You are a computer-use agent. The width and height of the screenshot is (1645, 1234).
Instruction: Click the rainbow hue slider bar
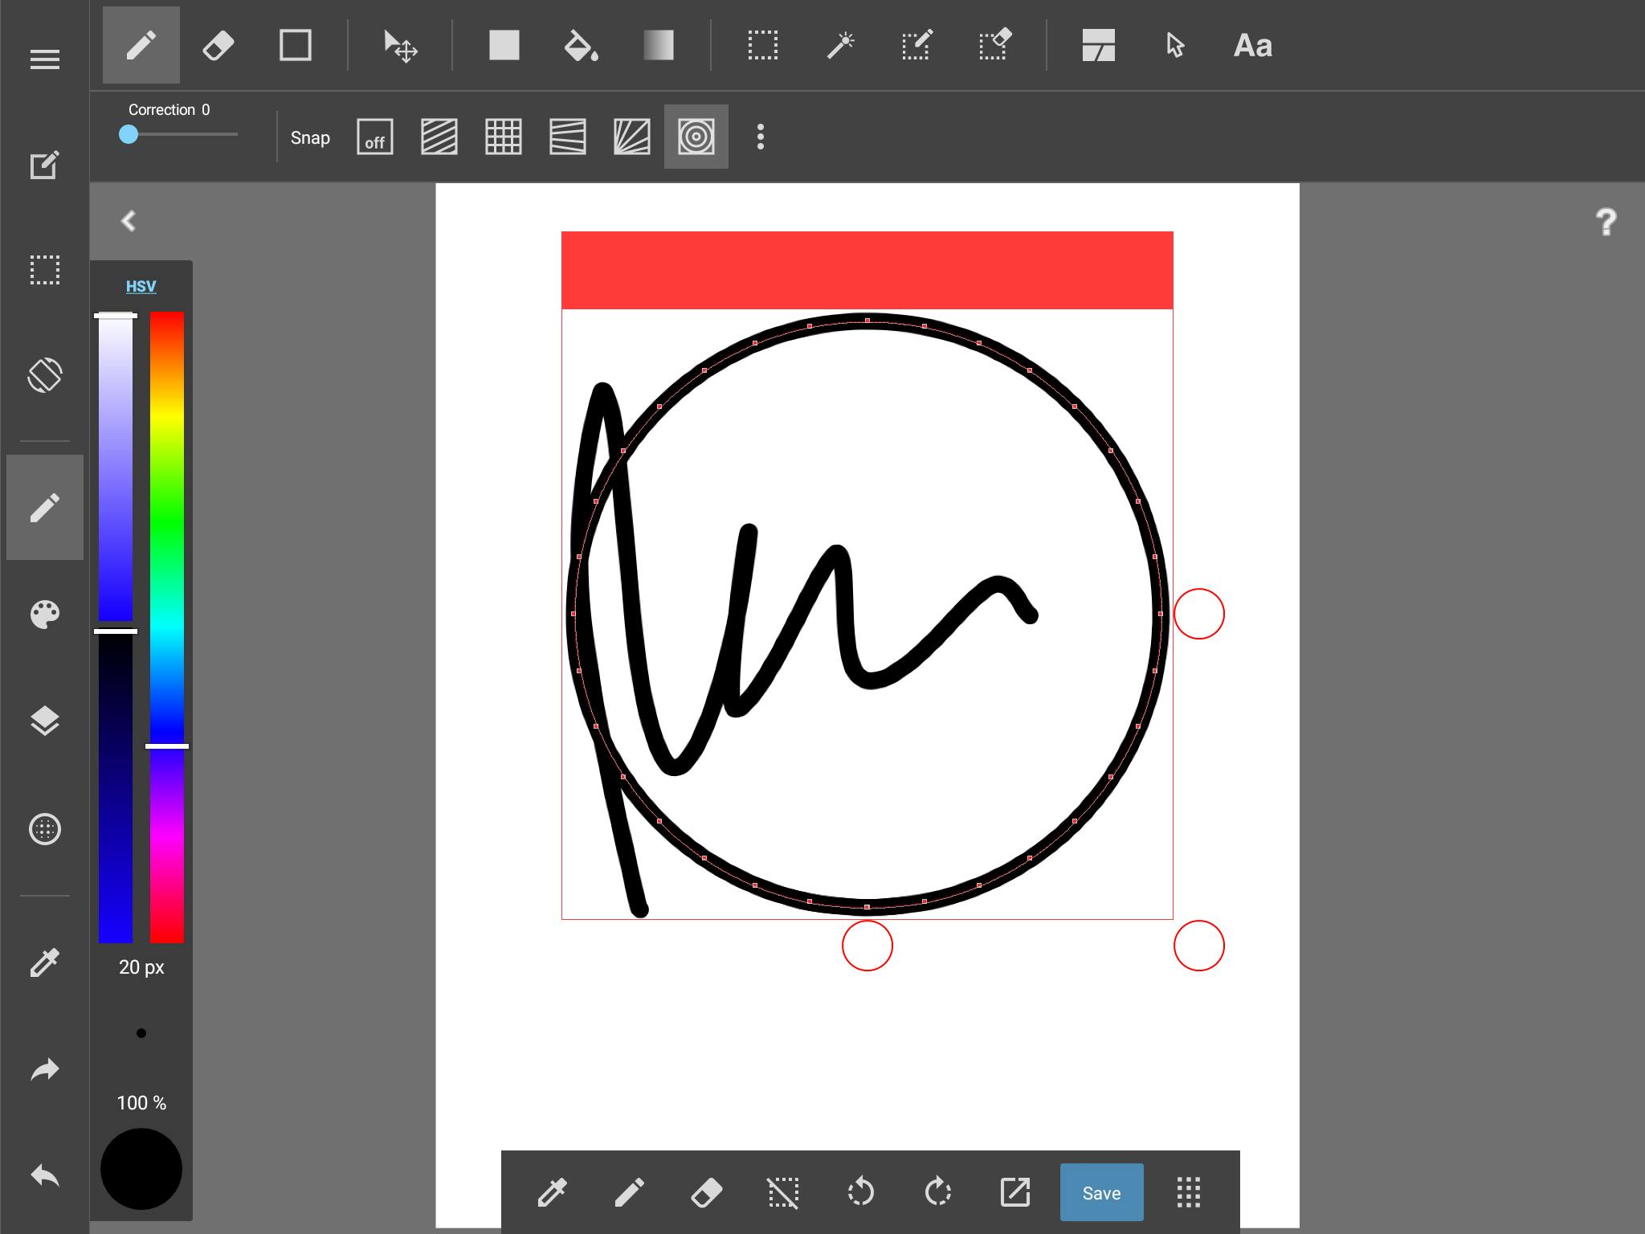point(167,562)
